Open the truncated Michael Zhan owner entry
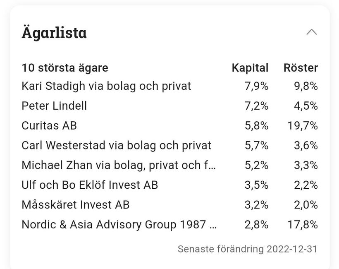339x269 pixels. click(119, 165)
